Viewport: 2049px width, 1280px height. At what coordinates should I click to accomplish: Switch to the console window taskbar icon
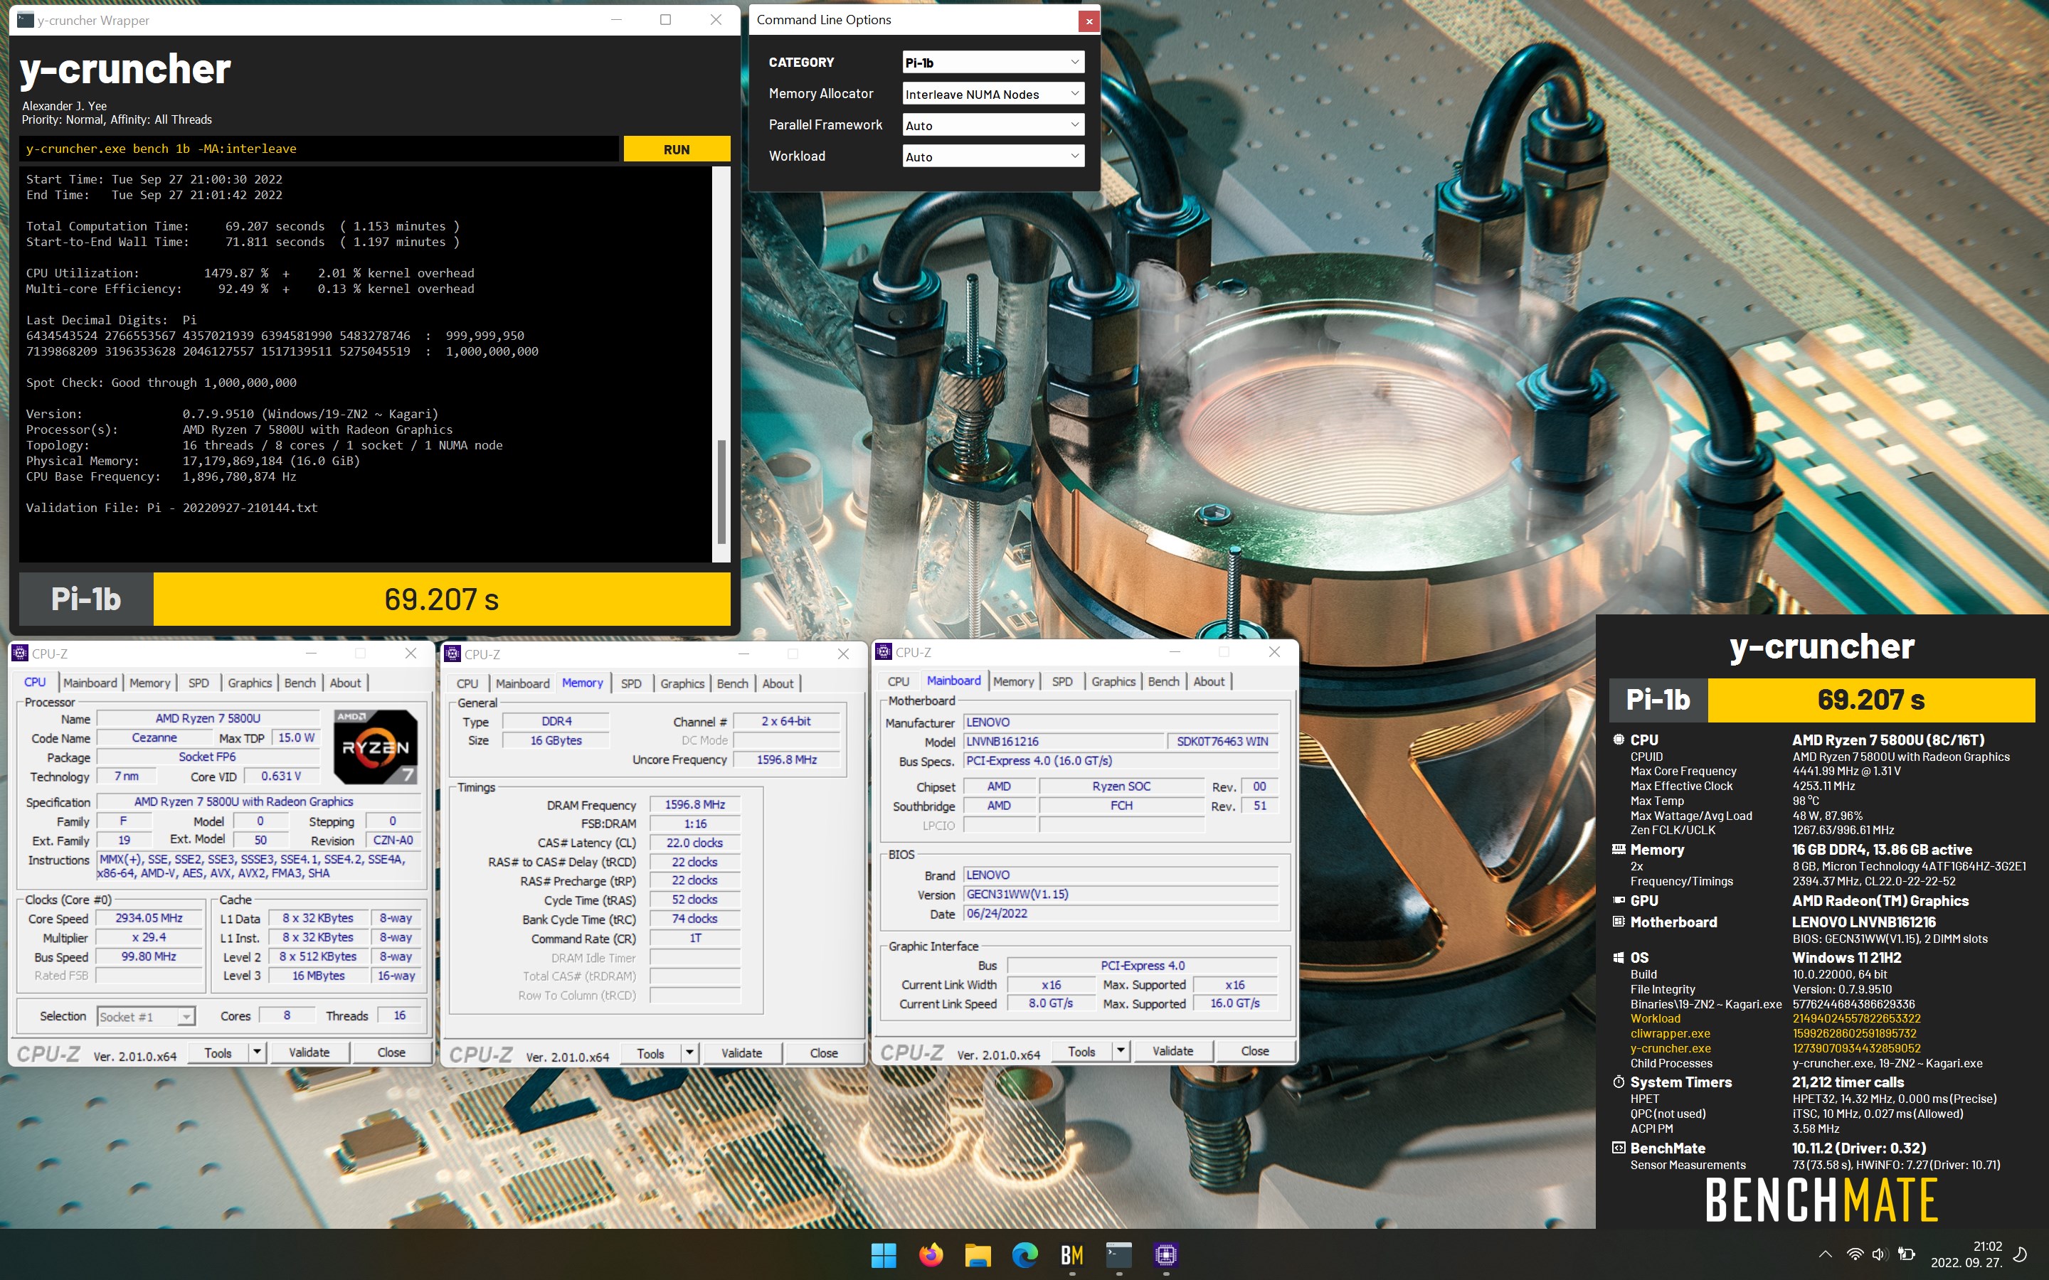pyautogui.click(x=1119, y=1254)
